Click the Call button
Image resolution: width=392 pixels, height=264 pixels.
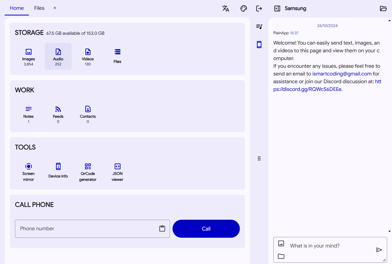point(206,229)
